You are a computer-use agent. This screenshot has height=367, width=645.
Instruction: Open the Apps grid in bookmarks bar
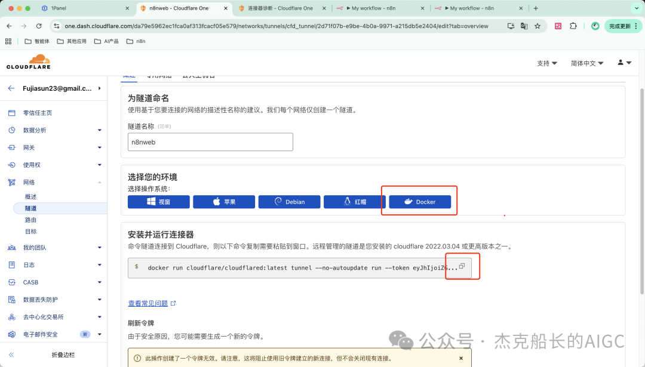(8, 41)
